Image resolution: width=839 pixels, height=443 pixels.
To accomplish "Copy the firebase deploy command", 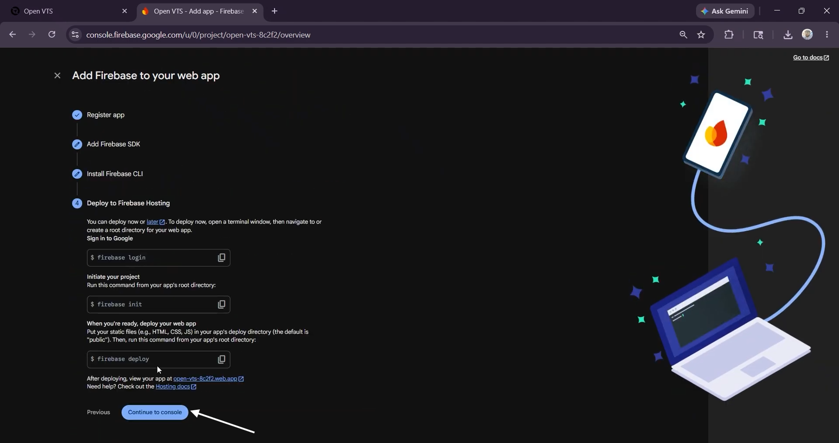I will tap(222, 359).
